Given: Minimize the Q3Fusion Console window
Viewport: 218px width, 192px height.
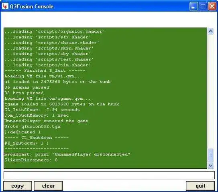Looking at the screenshot, I should pyautogui.click(x=194, y=6).
